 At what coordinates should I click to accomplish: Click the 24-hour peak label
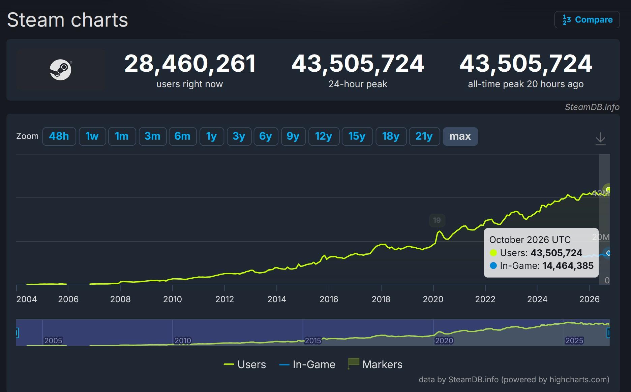click(x=358, y=84)
